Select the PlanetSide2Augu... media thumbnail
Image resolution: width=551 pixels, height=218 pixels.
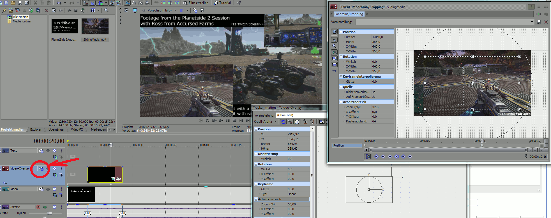(65, 26)
